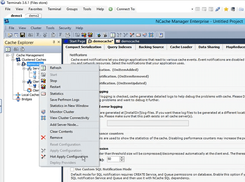Collapse the Client Nodes branch
The width and height of the screenshot is (245, 182).
point(24,82)
